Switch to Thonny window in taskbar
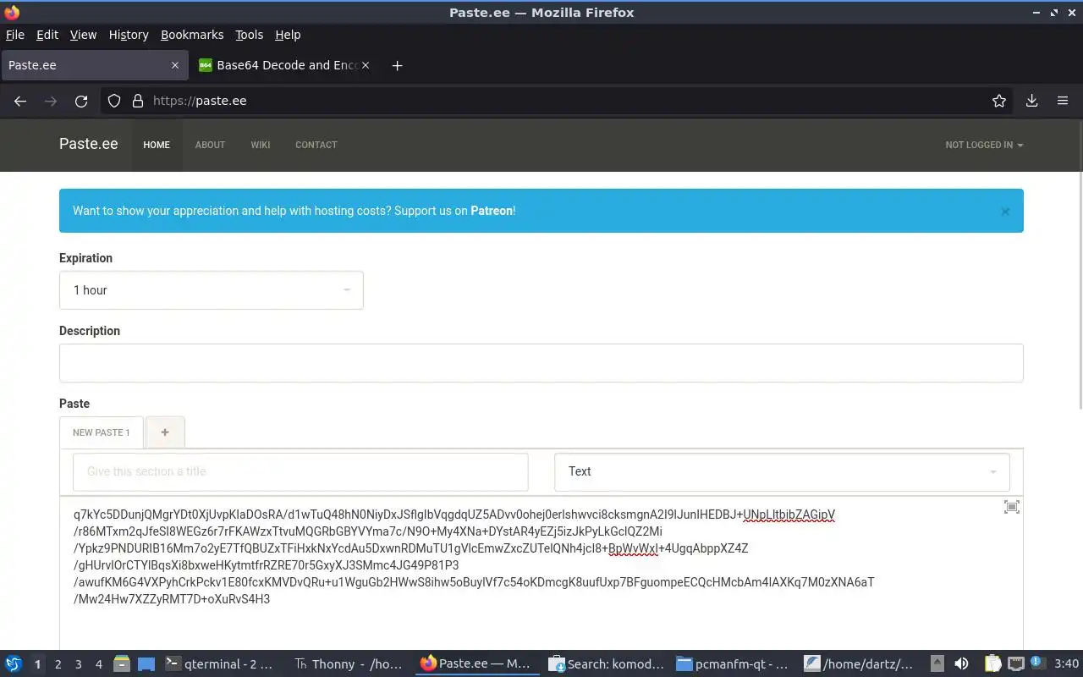The height and width of the screenshot is (677, 1083). tap(348, 664)
